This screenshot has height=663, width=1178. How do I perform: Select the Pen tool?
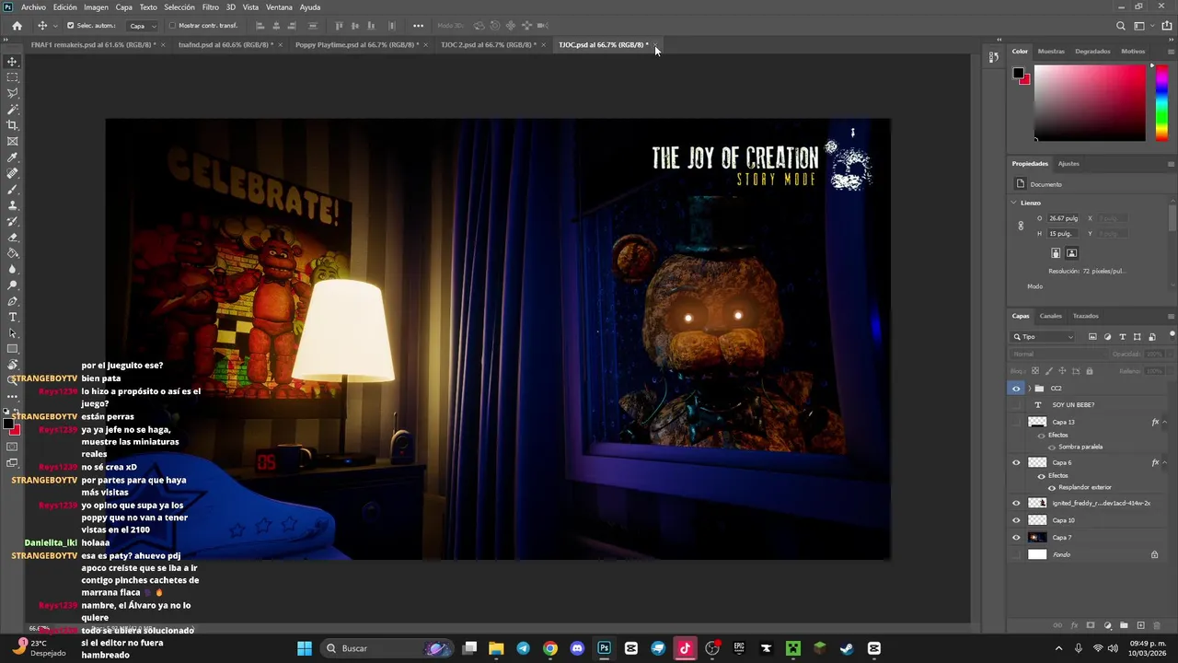click(12, 301)
